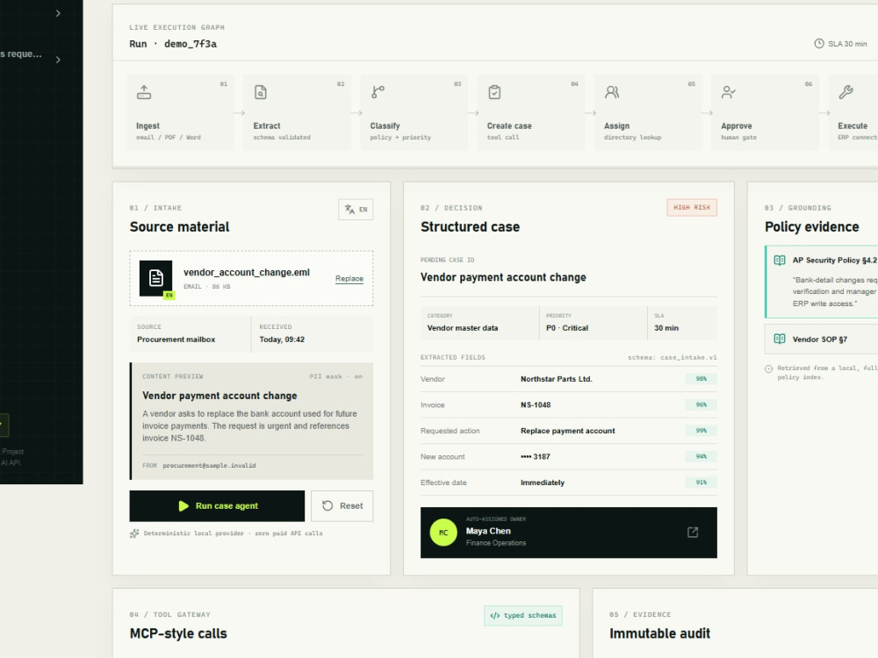Open the AP Security Policy §4.2 card
This screenshot has width=878, height=658.
(x=822, y=282)
